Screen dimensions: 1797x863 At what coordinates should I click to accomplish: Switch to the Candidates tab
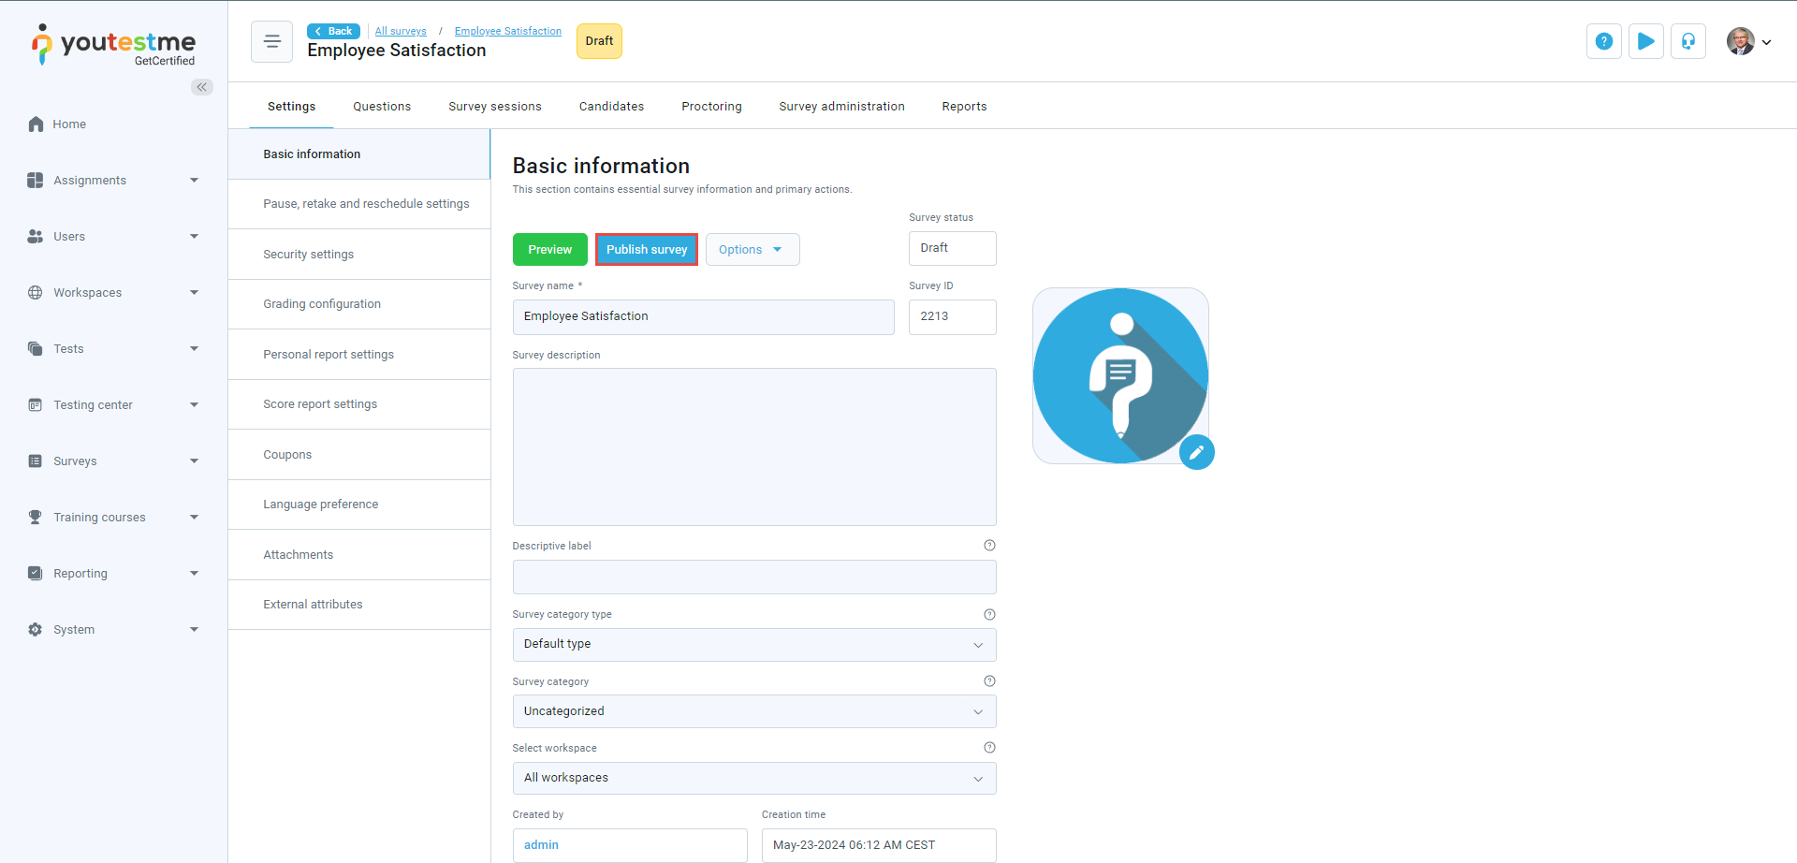tap(612, 107)
